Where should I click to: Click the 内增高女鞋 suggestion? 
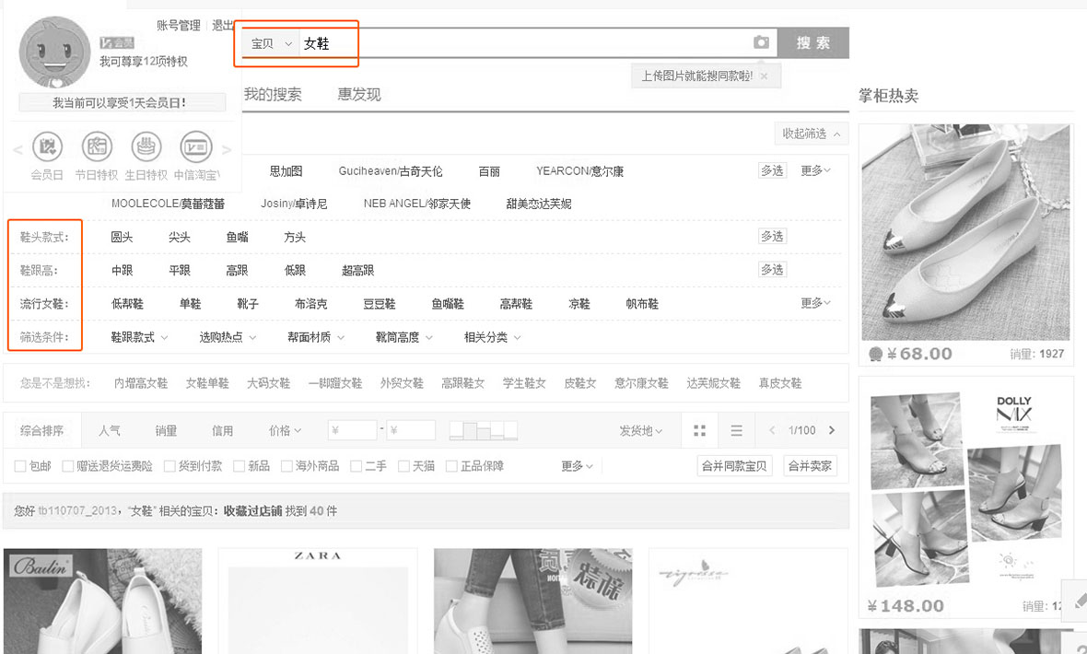click(x=141, y=383)
